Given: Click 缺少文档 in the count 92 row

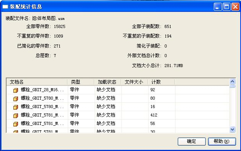Looking at the screenshot, I should pos(106,90).
